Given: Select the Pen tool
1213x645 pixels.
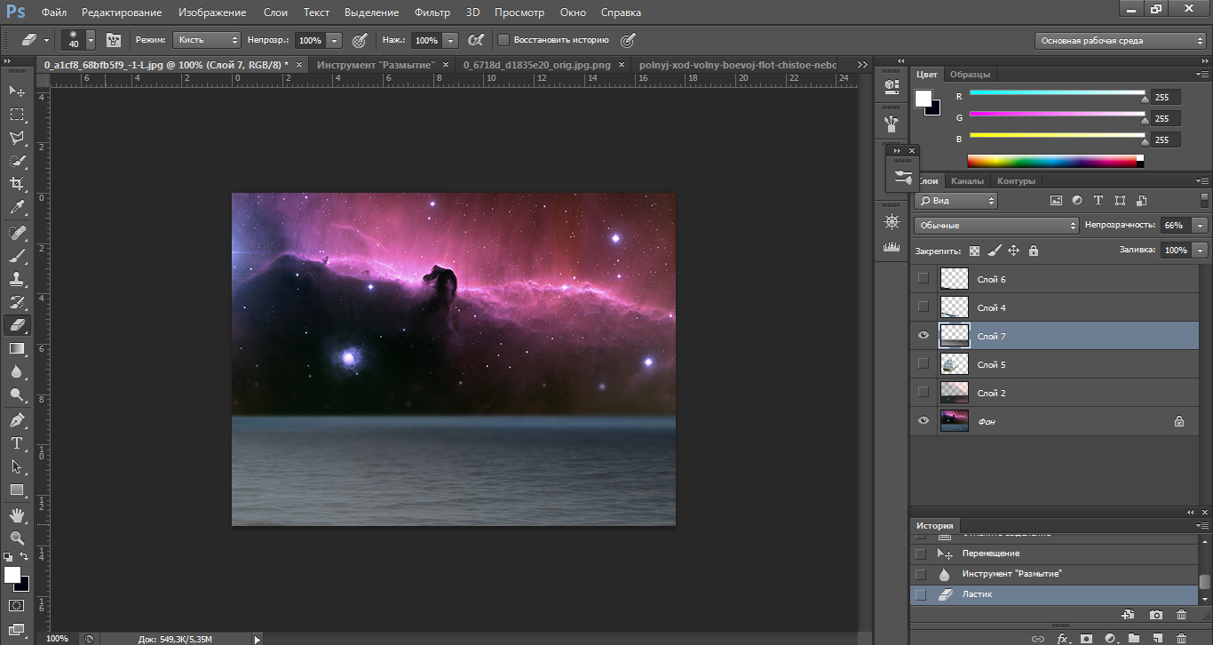Looking at the screenshot, I should (16, 420).
